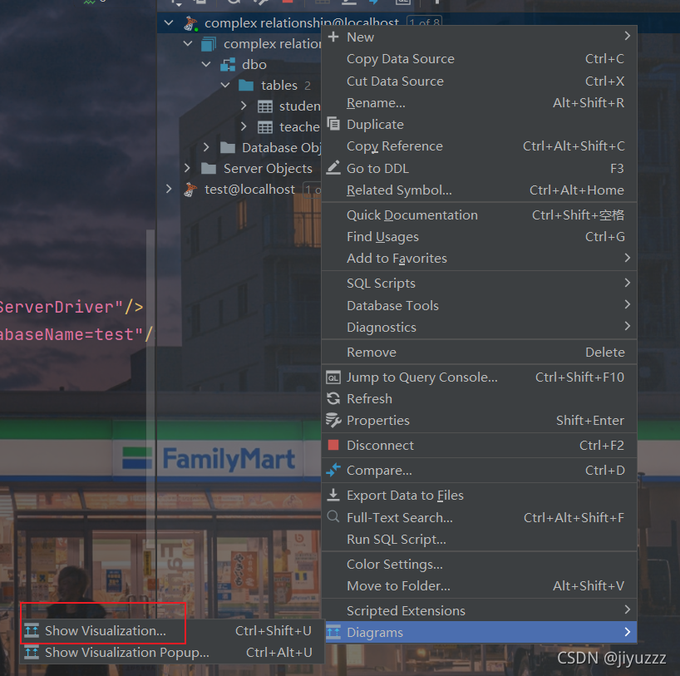Click the Show Visualization diagram icon

(32, 630)
